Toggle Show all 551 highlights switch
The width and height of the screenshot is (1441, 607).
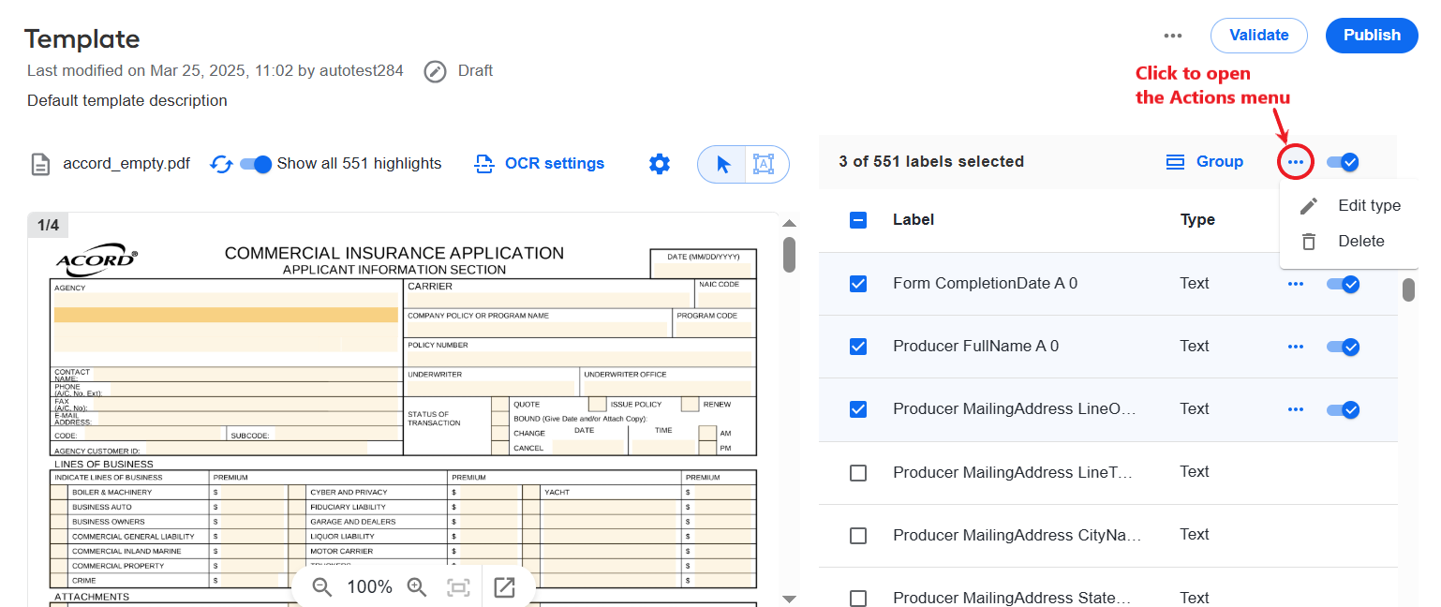click(x=256, y=164)
